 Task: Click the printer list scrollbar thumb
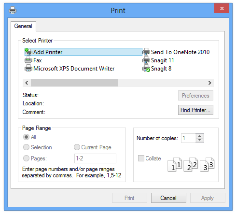(x=74, y=83)
